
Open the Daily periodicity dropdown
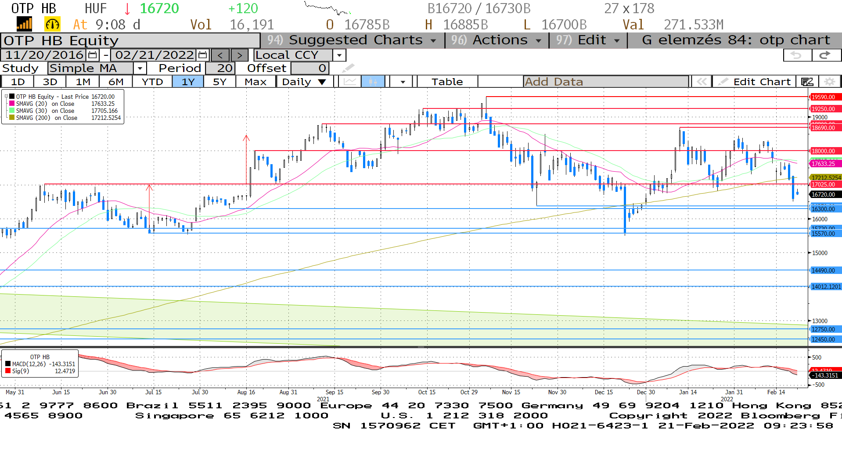coord(305,82)
